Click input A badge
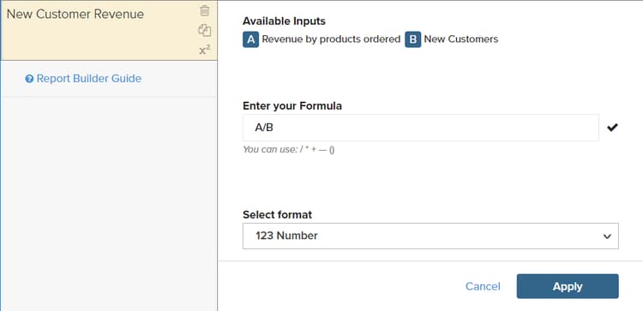The width and height of the screenshot is (643, 311). [x=250, y=39]
